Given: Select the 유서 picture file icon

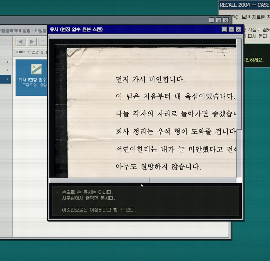Looking at the screenshot, I should (x=37, y=69).
